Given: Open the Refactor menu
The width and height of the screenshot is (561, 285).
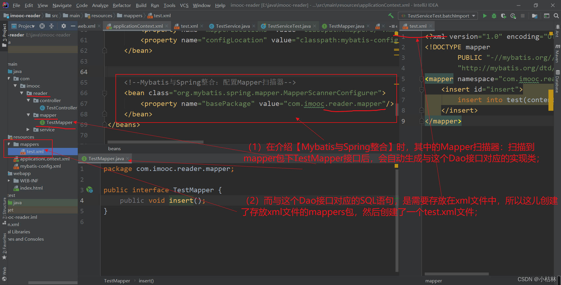Looking at the screenshot, I should (122, 5).
